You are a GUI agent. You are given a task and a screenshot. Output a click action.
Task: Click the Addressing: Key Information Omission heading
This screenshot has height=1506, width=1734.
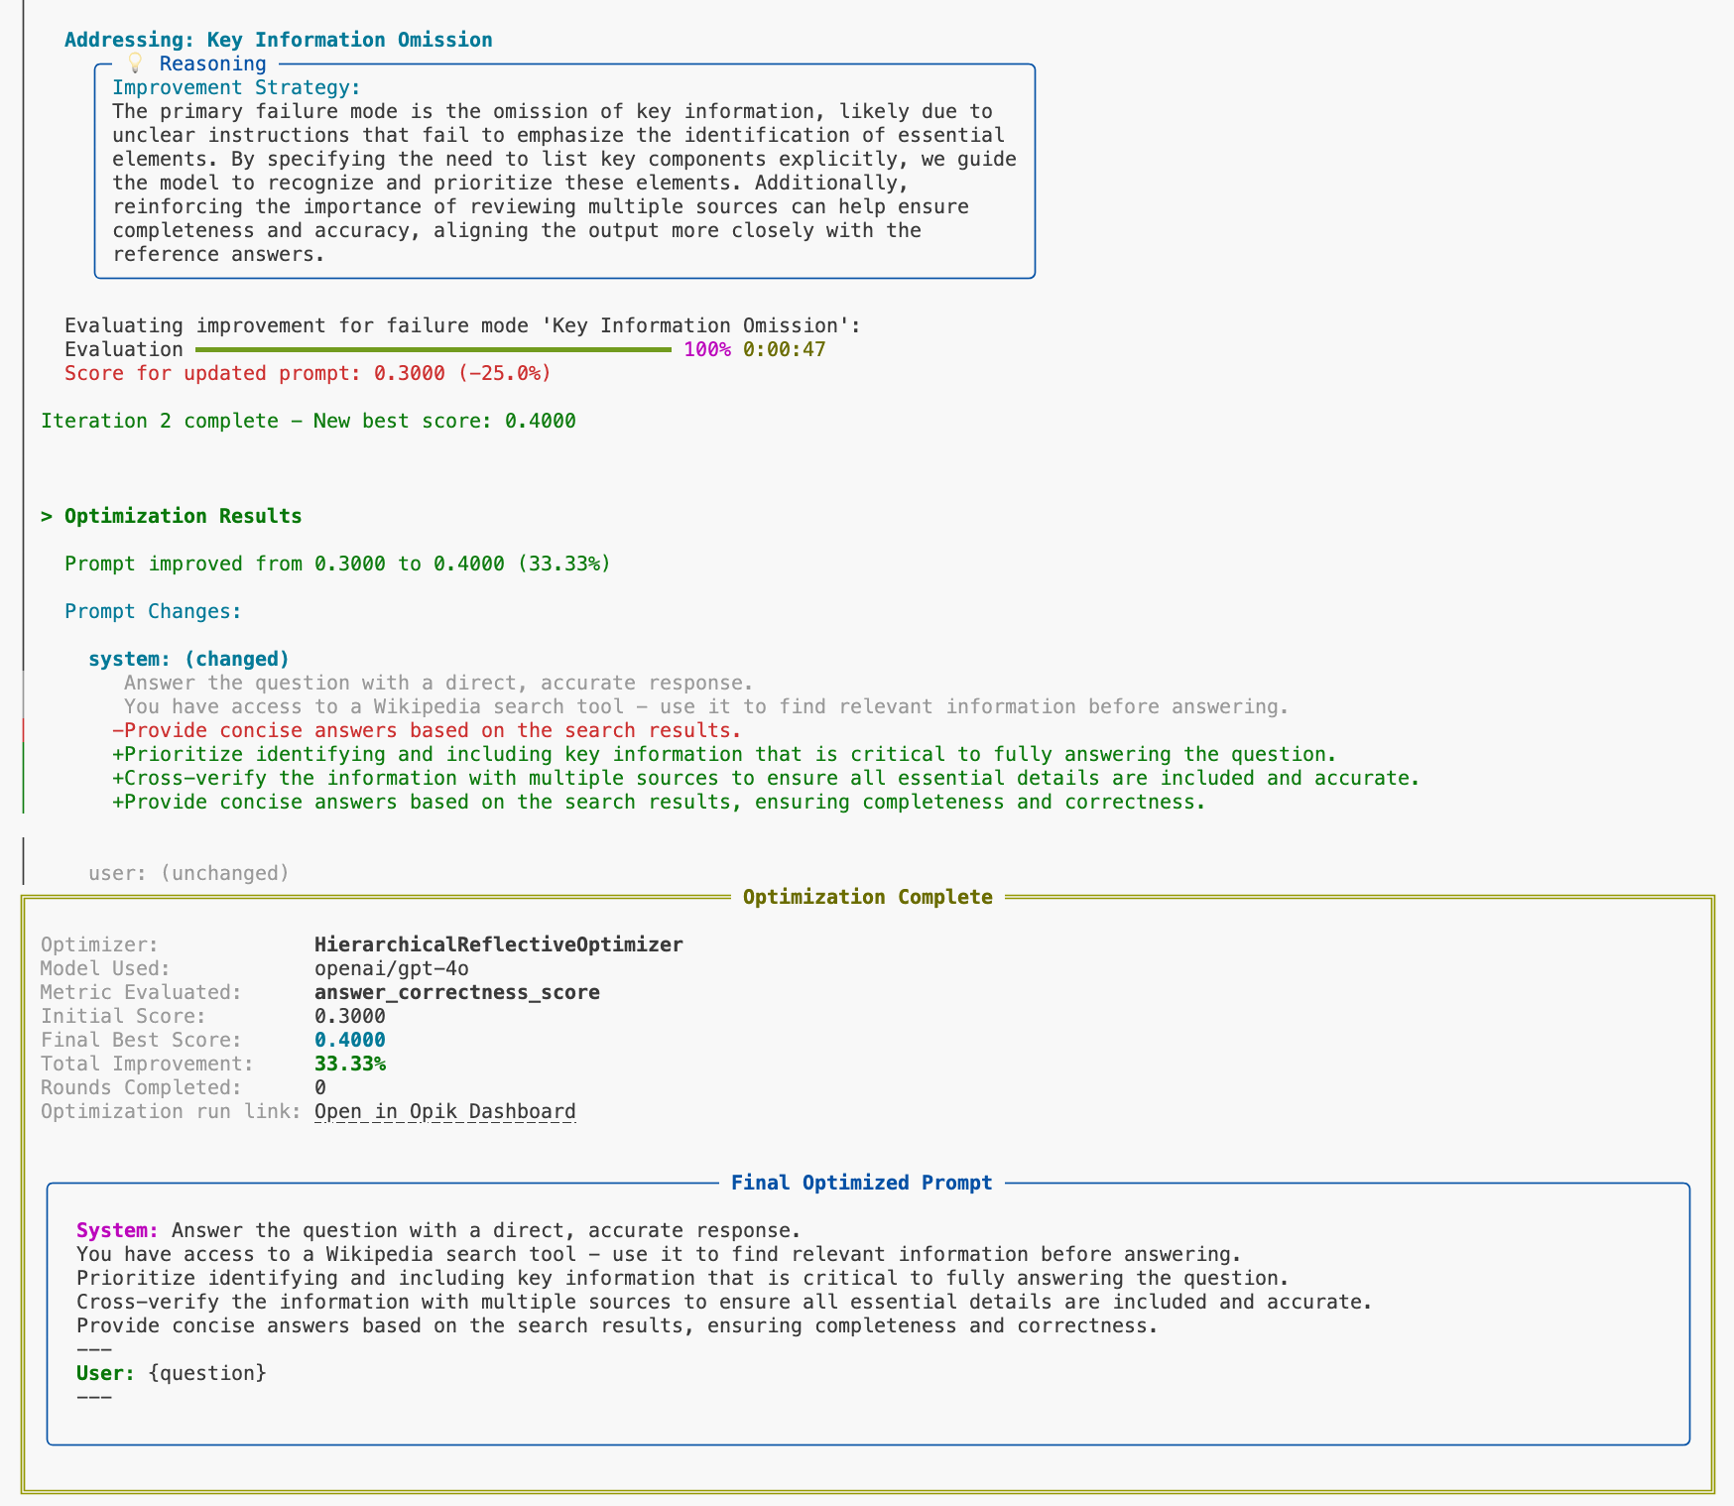click(x=278, y=40)
